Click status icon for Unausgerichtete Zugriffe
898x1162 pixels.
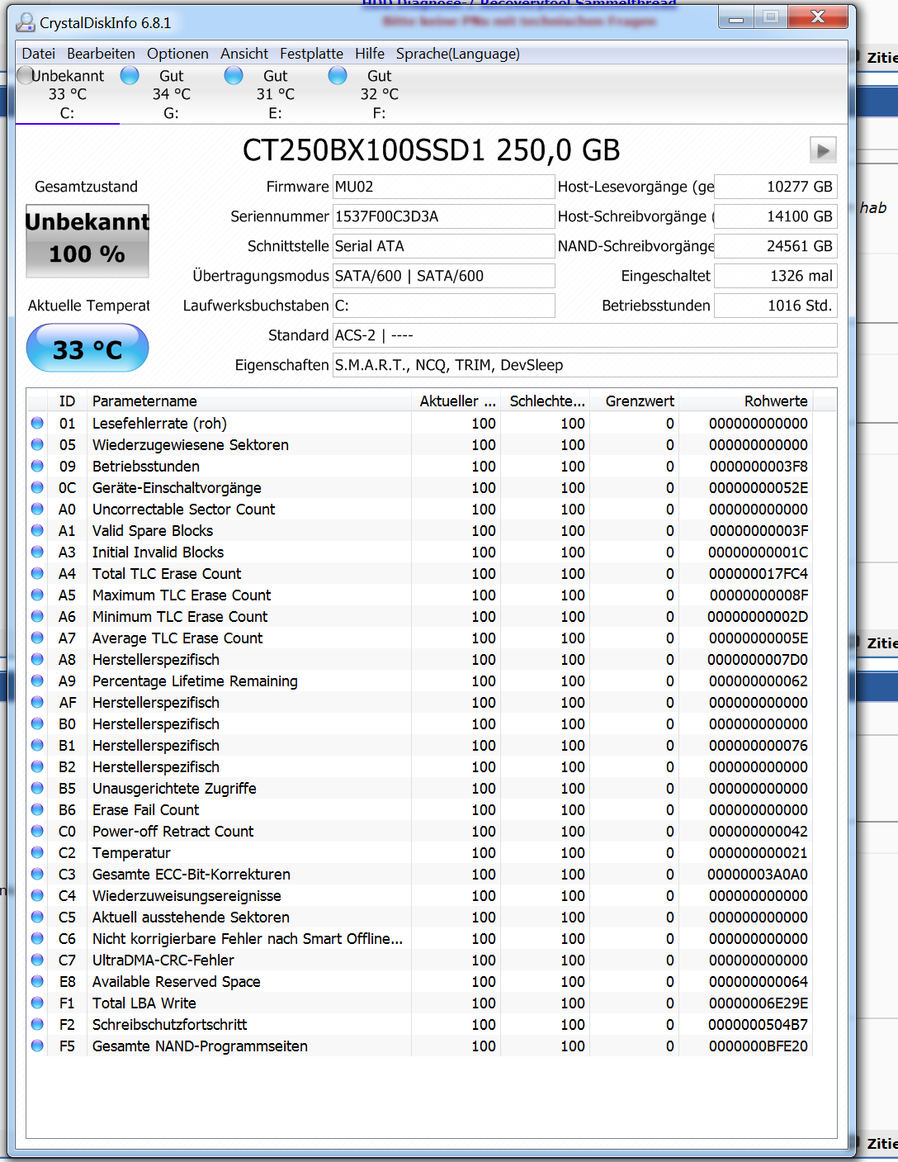coord(37,788)
